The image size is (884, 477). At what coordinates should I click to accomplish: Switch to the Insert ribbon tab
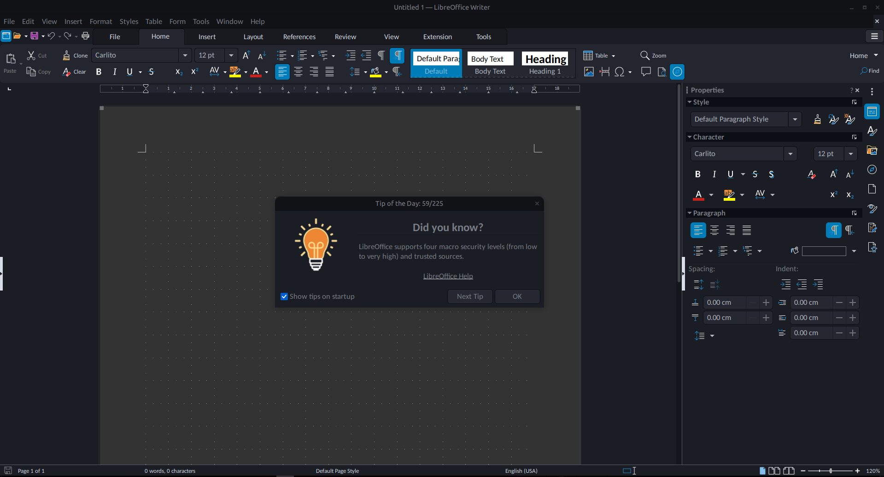point(207,37)
